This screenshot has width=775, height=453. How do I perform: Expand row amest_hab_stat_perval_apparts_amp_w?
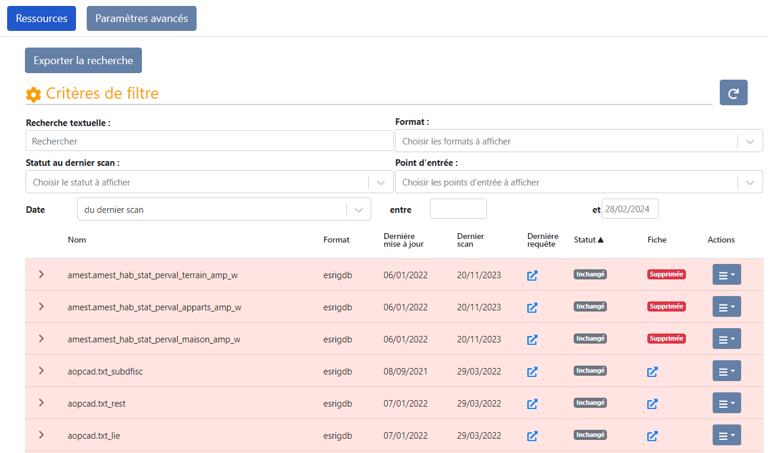click(41, 306)
